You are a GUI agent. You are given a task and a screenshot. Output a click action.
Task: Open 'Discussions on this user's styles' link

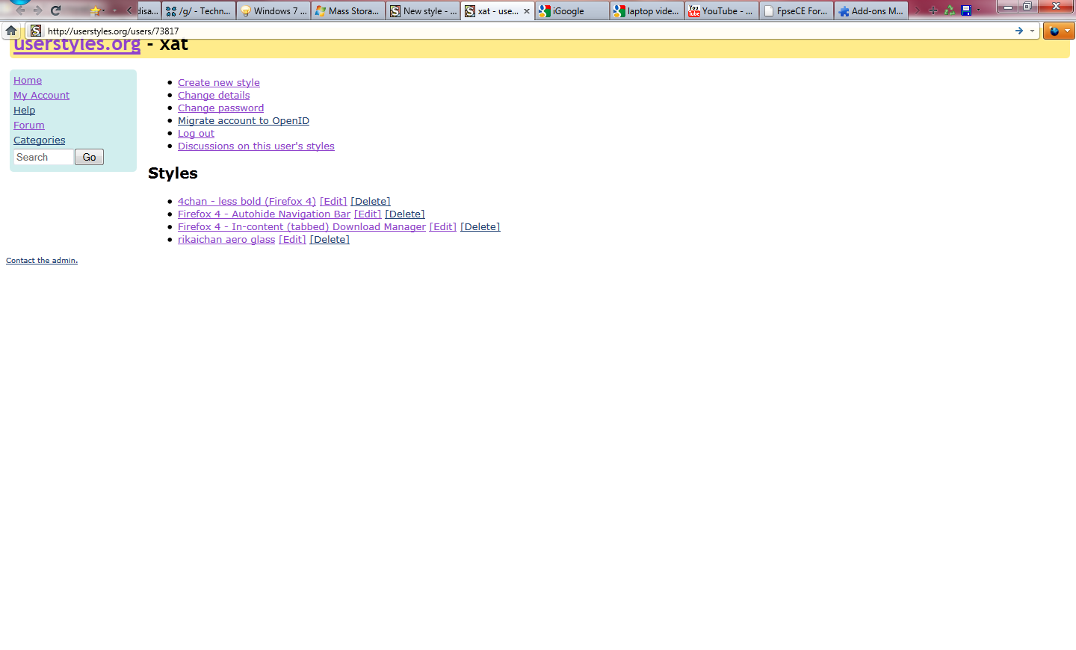[x=256, y=146]
